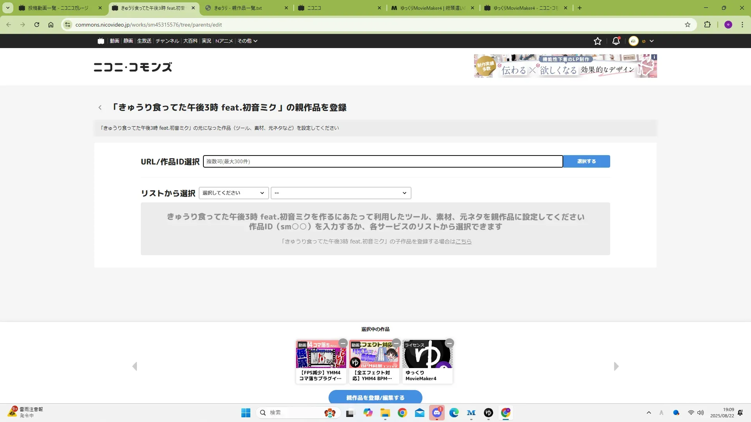Open the second '--' list dropdown
Viewport: 751px width, 422px height.
coord(341,193)
